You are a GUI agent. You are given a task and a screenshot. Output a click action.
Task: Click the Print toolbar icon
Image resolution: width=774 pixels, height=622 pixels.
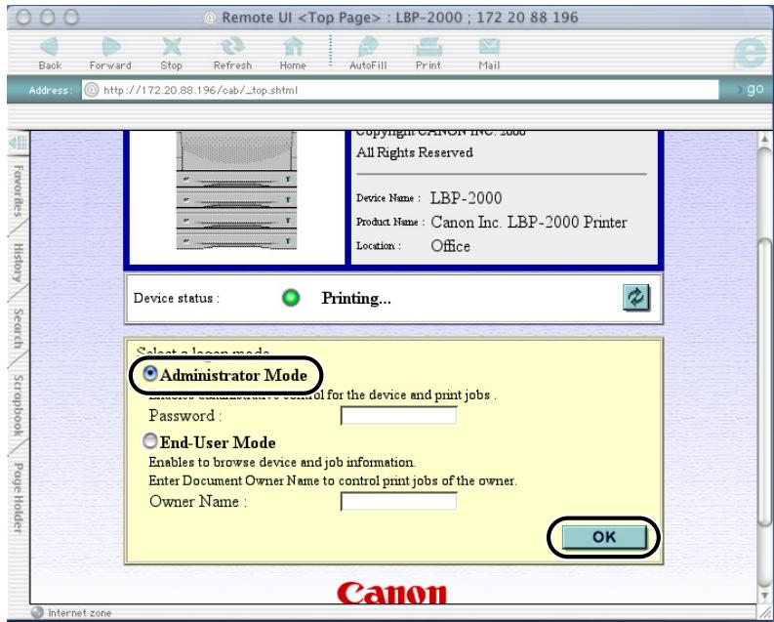tap(428, 53)
